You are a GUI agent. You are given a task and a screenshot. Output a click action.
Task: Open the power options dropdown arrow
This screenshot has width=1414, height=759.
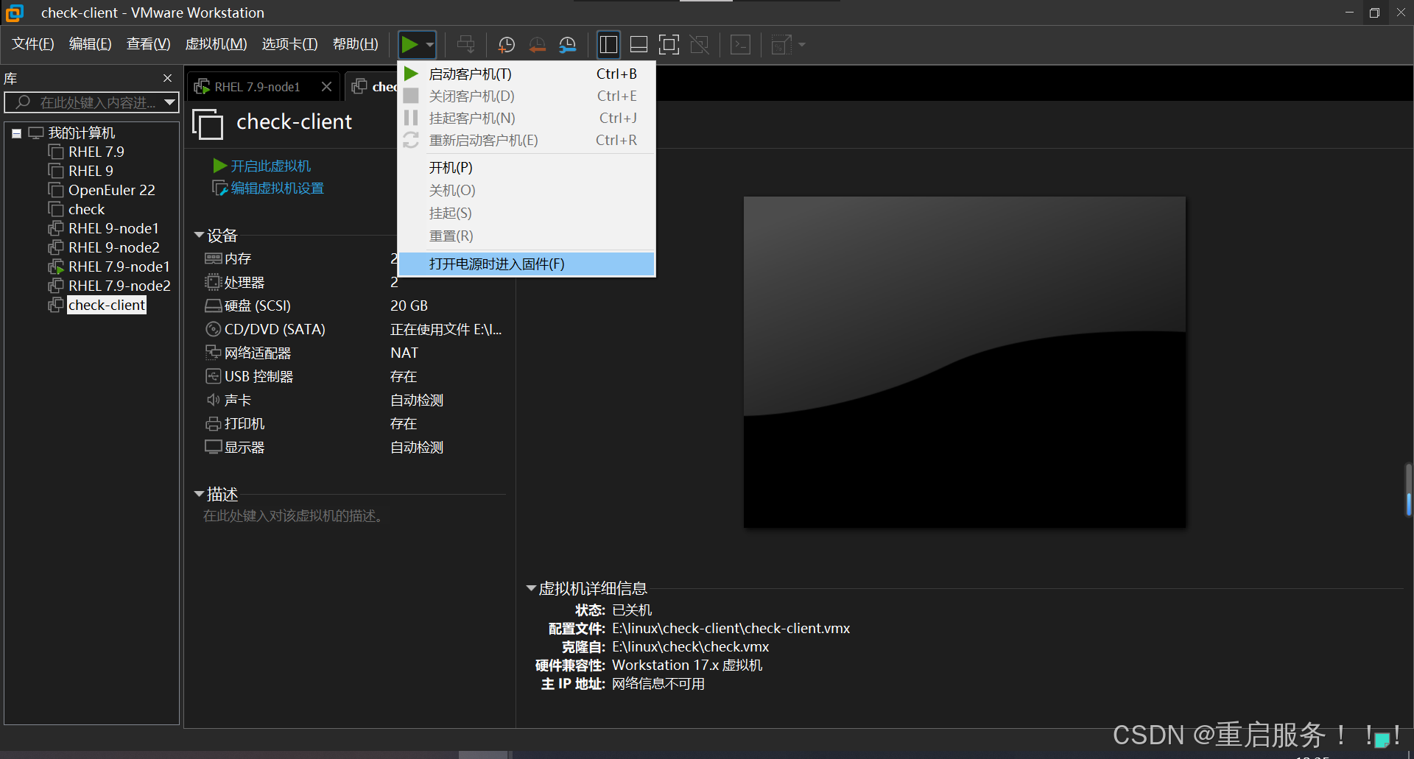[430, 45]
